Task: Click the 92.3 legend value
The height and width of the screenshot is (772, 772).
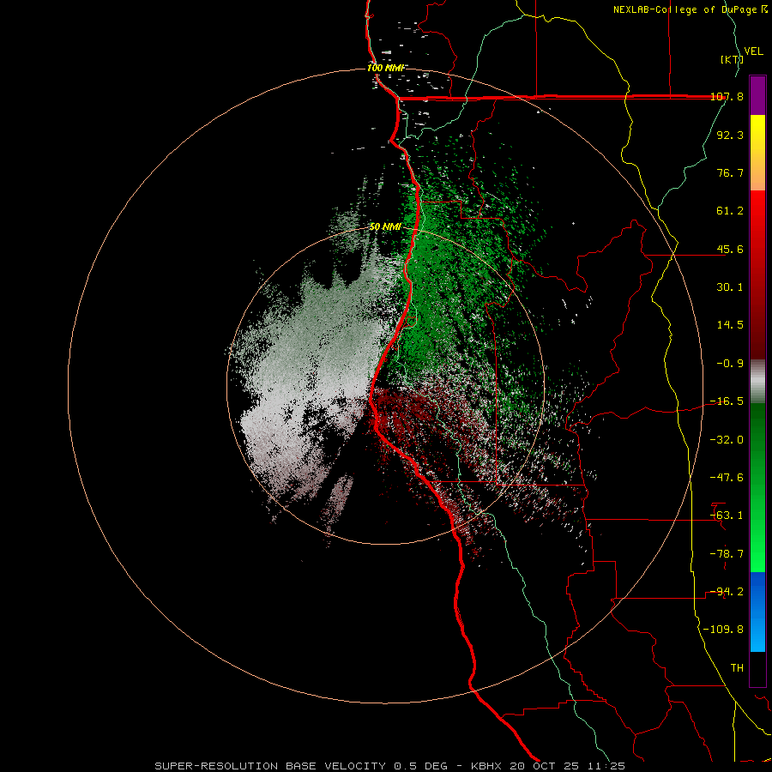Action: coord(730,135)
